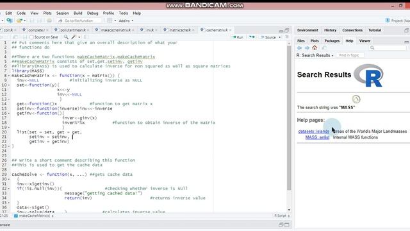The height and width of the screenshot is (231, 410).
Task: Maximize the source editor pane
Action: click(x=287, y=30)
